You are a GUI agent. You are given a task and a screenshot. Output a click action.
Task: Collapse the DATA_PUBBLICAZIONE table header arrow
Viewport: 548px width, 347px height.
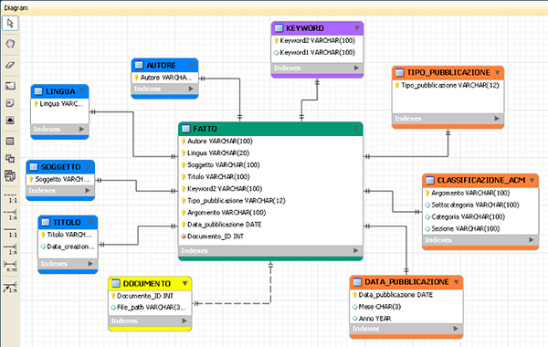[x=457, y=281]
